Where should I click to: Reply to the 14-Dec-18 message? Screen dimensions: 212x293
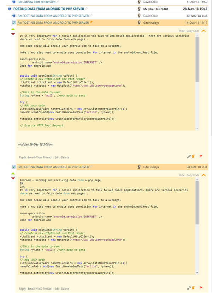[x=22, y=157]
